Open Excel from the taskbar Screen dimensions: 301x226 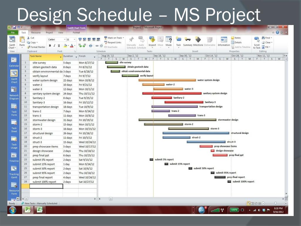[40, 210]
